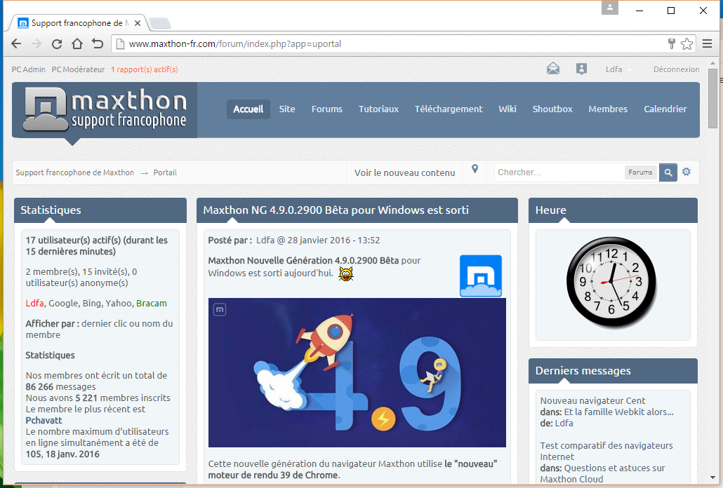The height and width of the screenshot is (488, 723).
Task: Click the browser profile avatar button
Action: 609,8
